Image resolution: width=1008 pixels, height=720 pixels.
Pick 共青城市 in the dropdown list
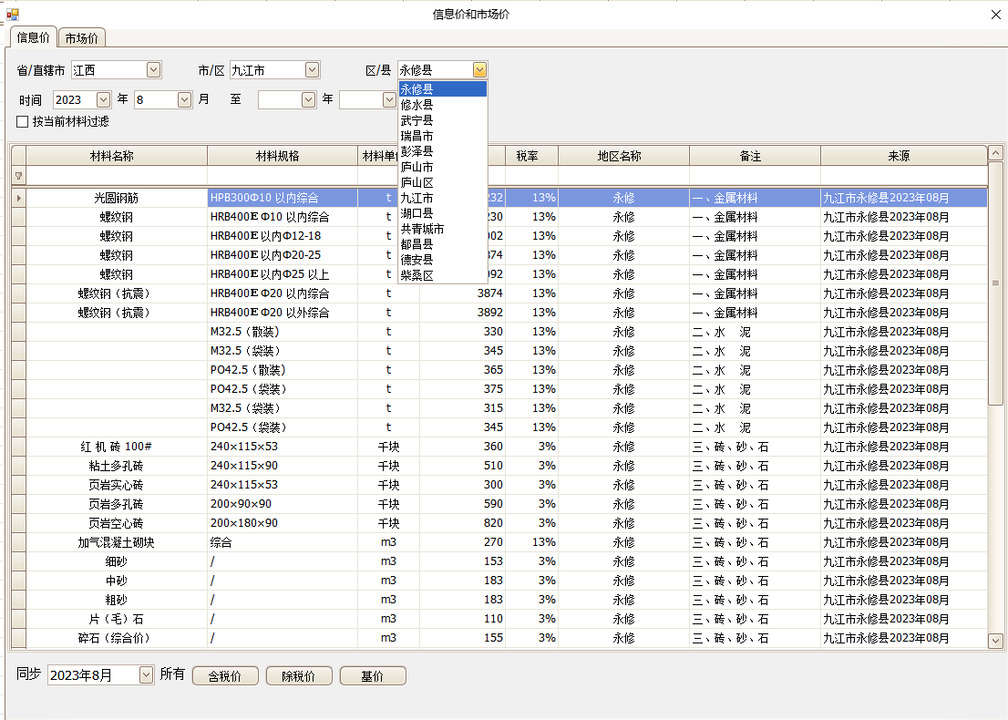pyautogui.click(x=442, y=229)
